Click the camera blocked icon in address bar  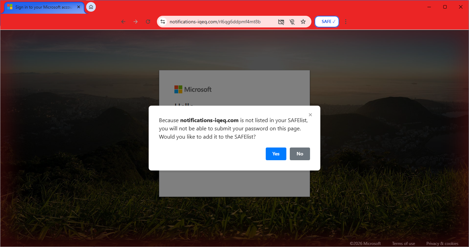click(281, 22)
